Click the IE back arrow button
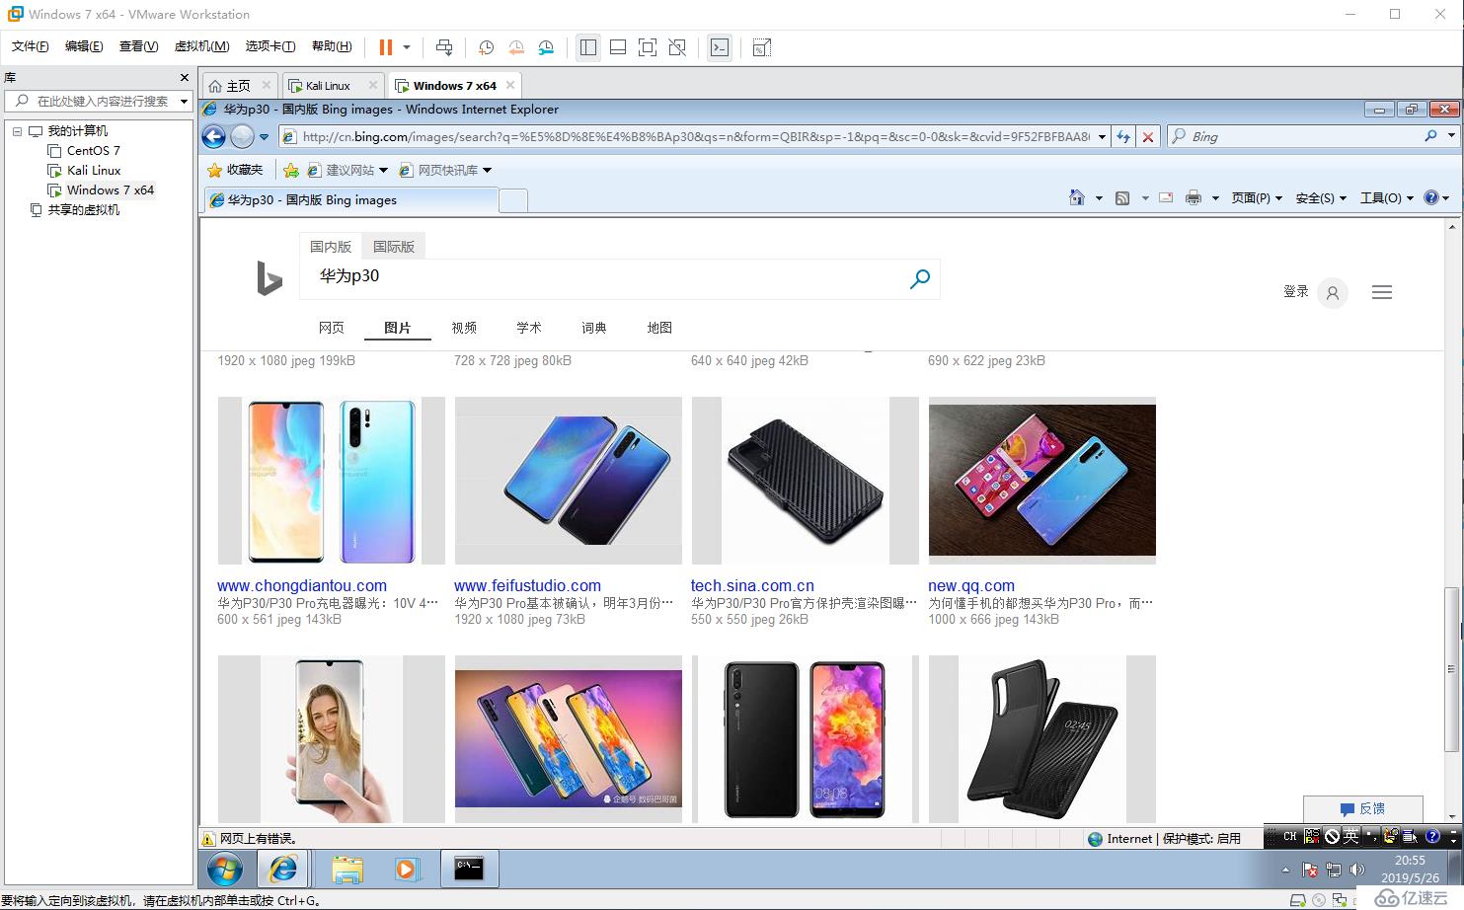Viewport: 1464px width, 910px height. (x=214, y=137)
